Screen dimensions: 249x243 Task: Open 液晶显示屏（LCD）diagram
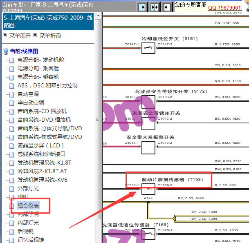41,145
